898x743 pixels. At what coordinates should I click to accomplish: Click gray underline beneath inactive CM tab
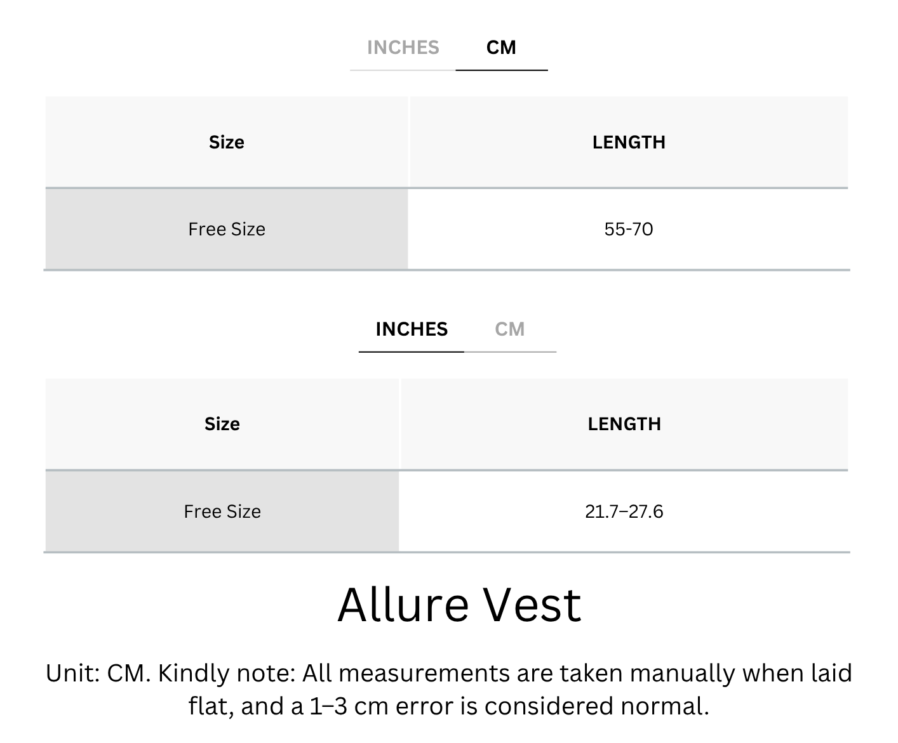pos(510,352)
